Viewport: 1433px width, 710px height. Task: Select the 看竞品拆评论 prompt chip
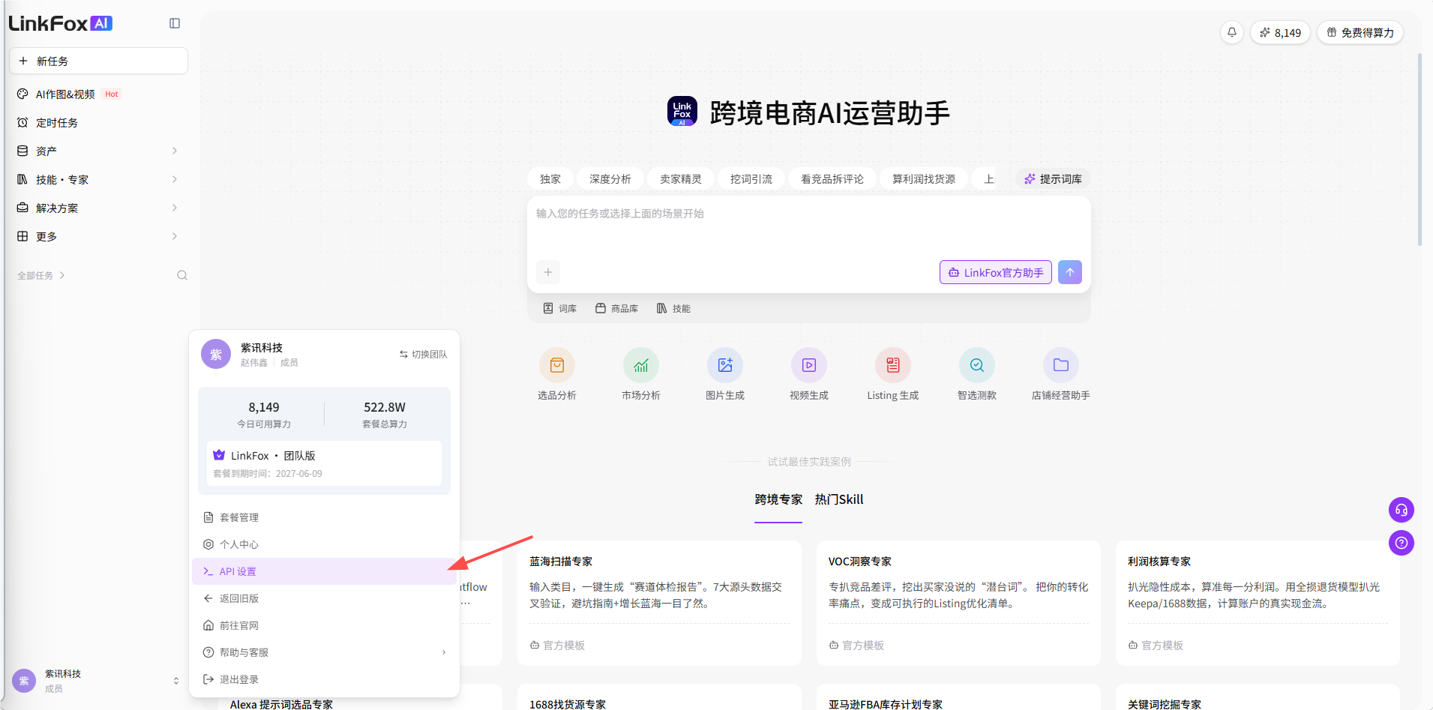click(x=832, y=178)
